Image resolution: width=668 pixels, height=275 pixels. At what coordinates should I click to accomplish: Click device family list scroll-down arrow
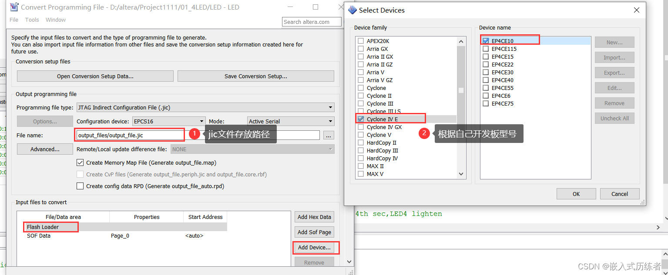tap(461, 174)
